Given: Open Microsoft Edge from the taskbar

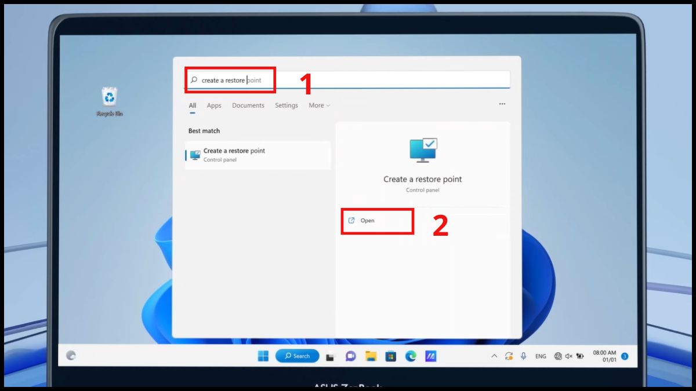Looking at the screenshot, I should (411, 356).
